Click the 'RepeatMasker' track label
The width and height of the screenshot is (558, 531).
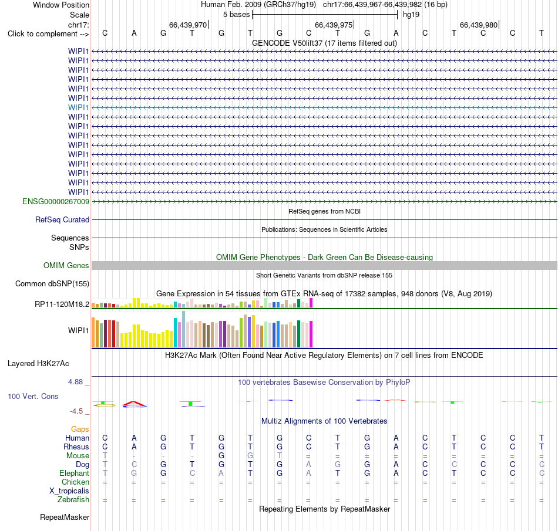[65, 517]
